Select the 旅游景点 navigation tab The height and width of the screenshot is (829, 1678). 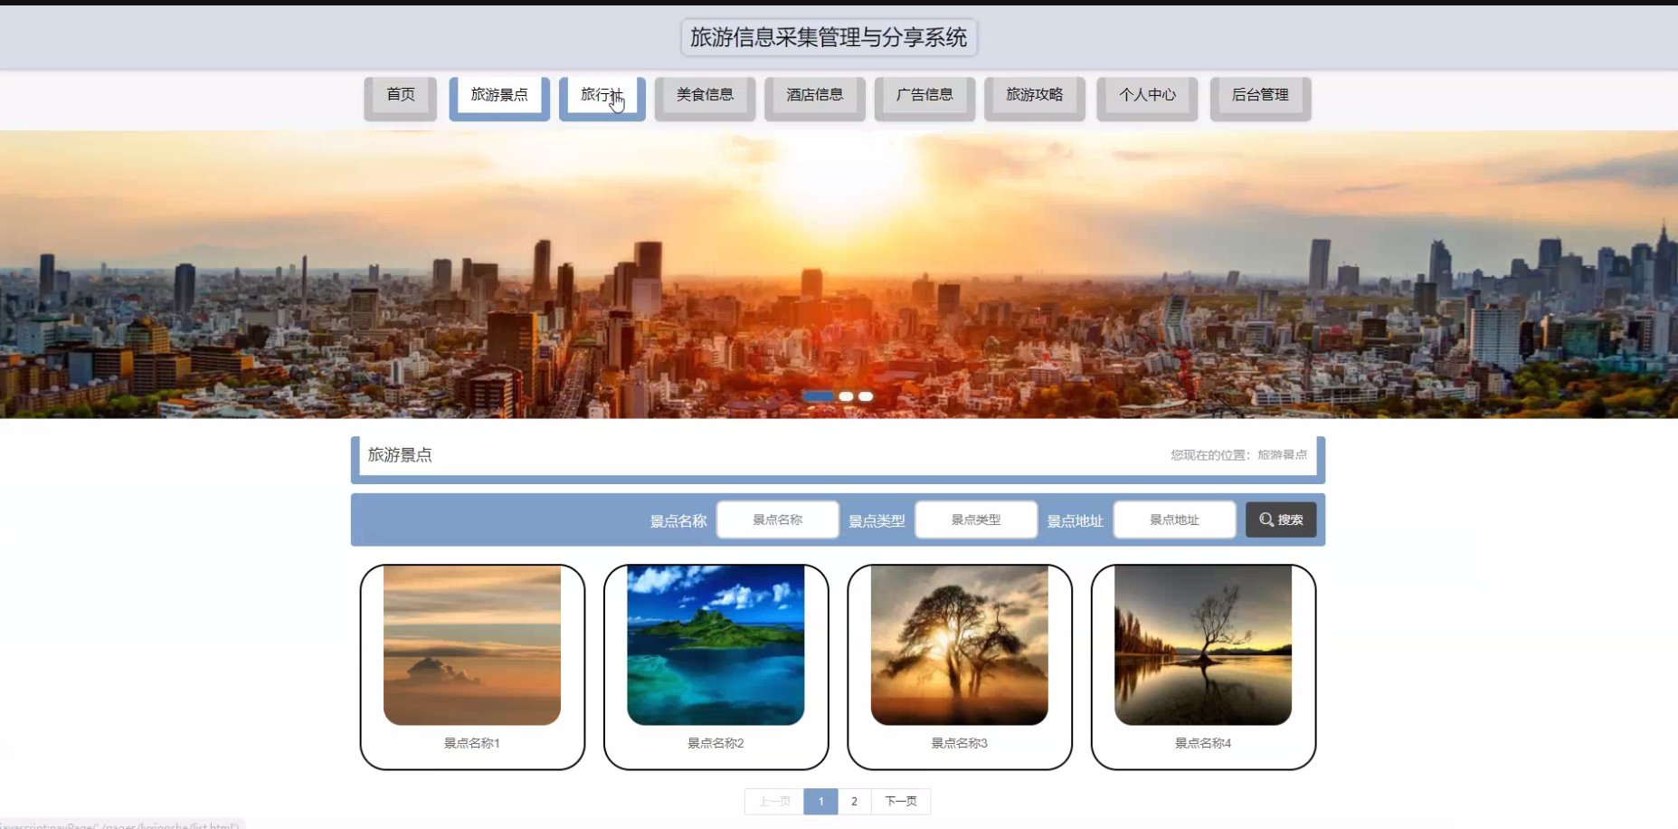tap(498, 94)
